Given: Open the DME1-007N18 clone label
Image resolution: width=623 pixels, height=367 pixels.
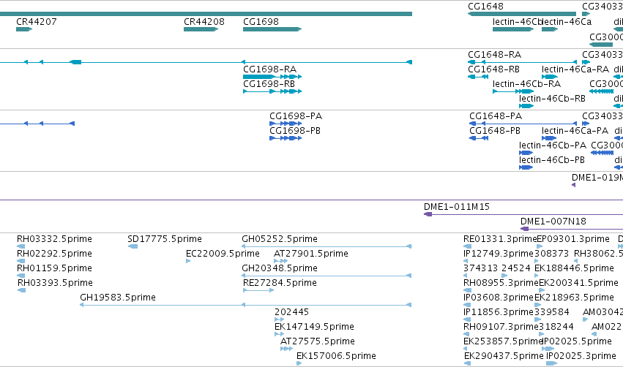Looking at the screenshot, I should (x=553, y=221).
